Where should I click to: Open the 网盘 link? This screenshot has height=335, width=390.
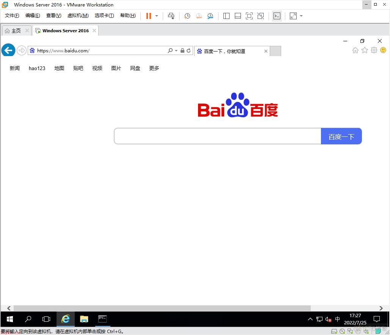(135, 68)
